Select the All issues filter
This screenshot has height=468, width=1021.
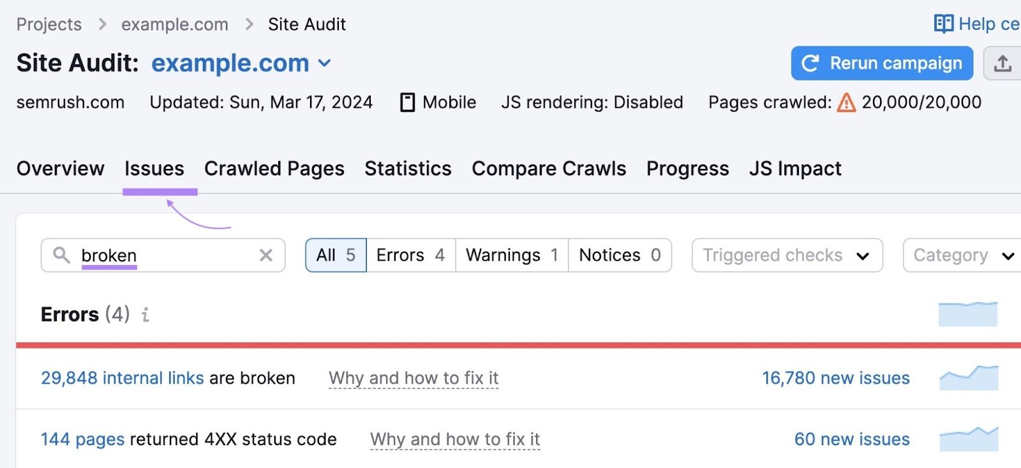[336, 256]
